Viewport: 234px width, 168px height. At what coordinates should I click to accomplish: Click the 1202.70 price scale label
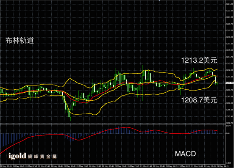pyautogui.click(x=229, y=123)
